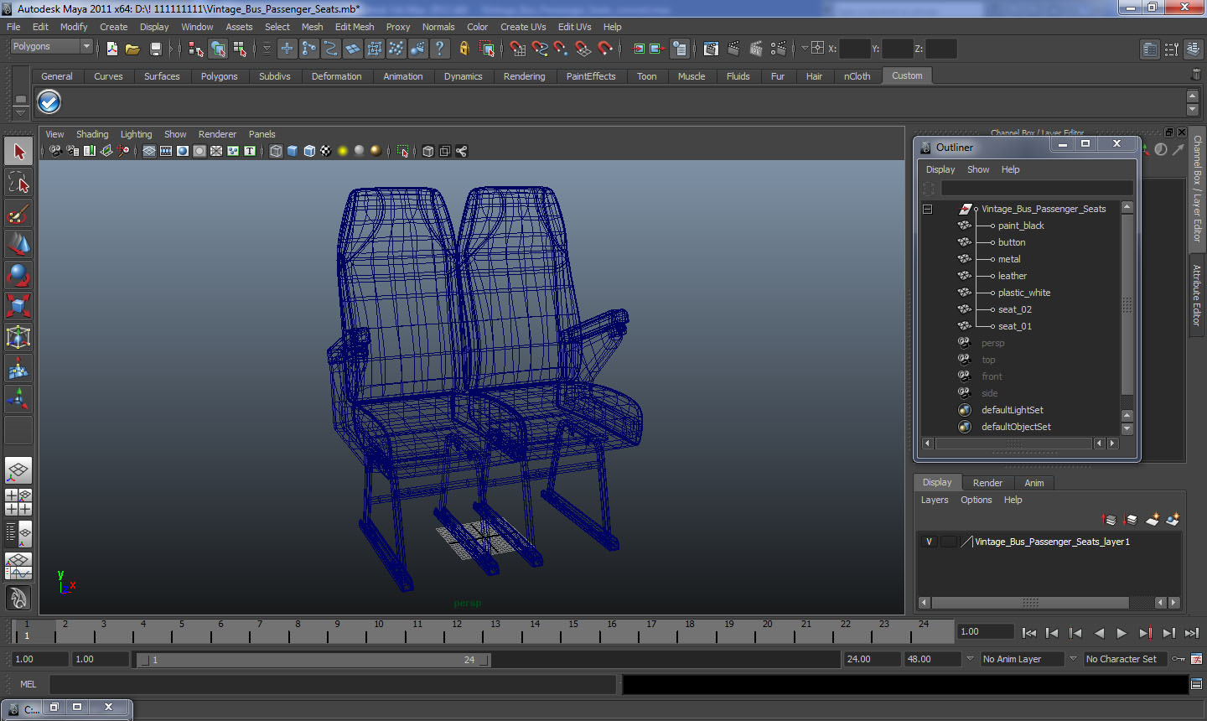
Task: Open Outliner Show menu
Action: pyautogui.click(x=978, y=169)
